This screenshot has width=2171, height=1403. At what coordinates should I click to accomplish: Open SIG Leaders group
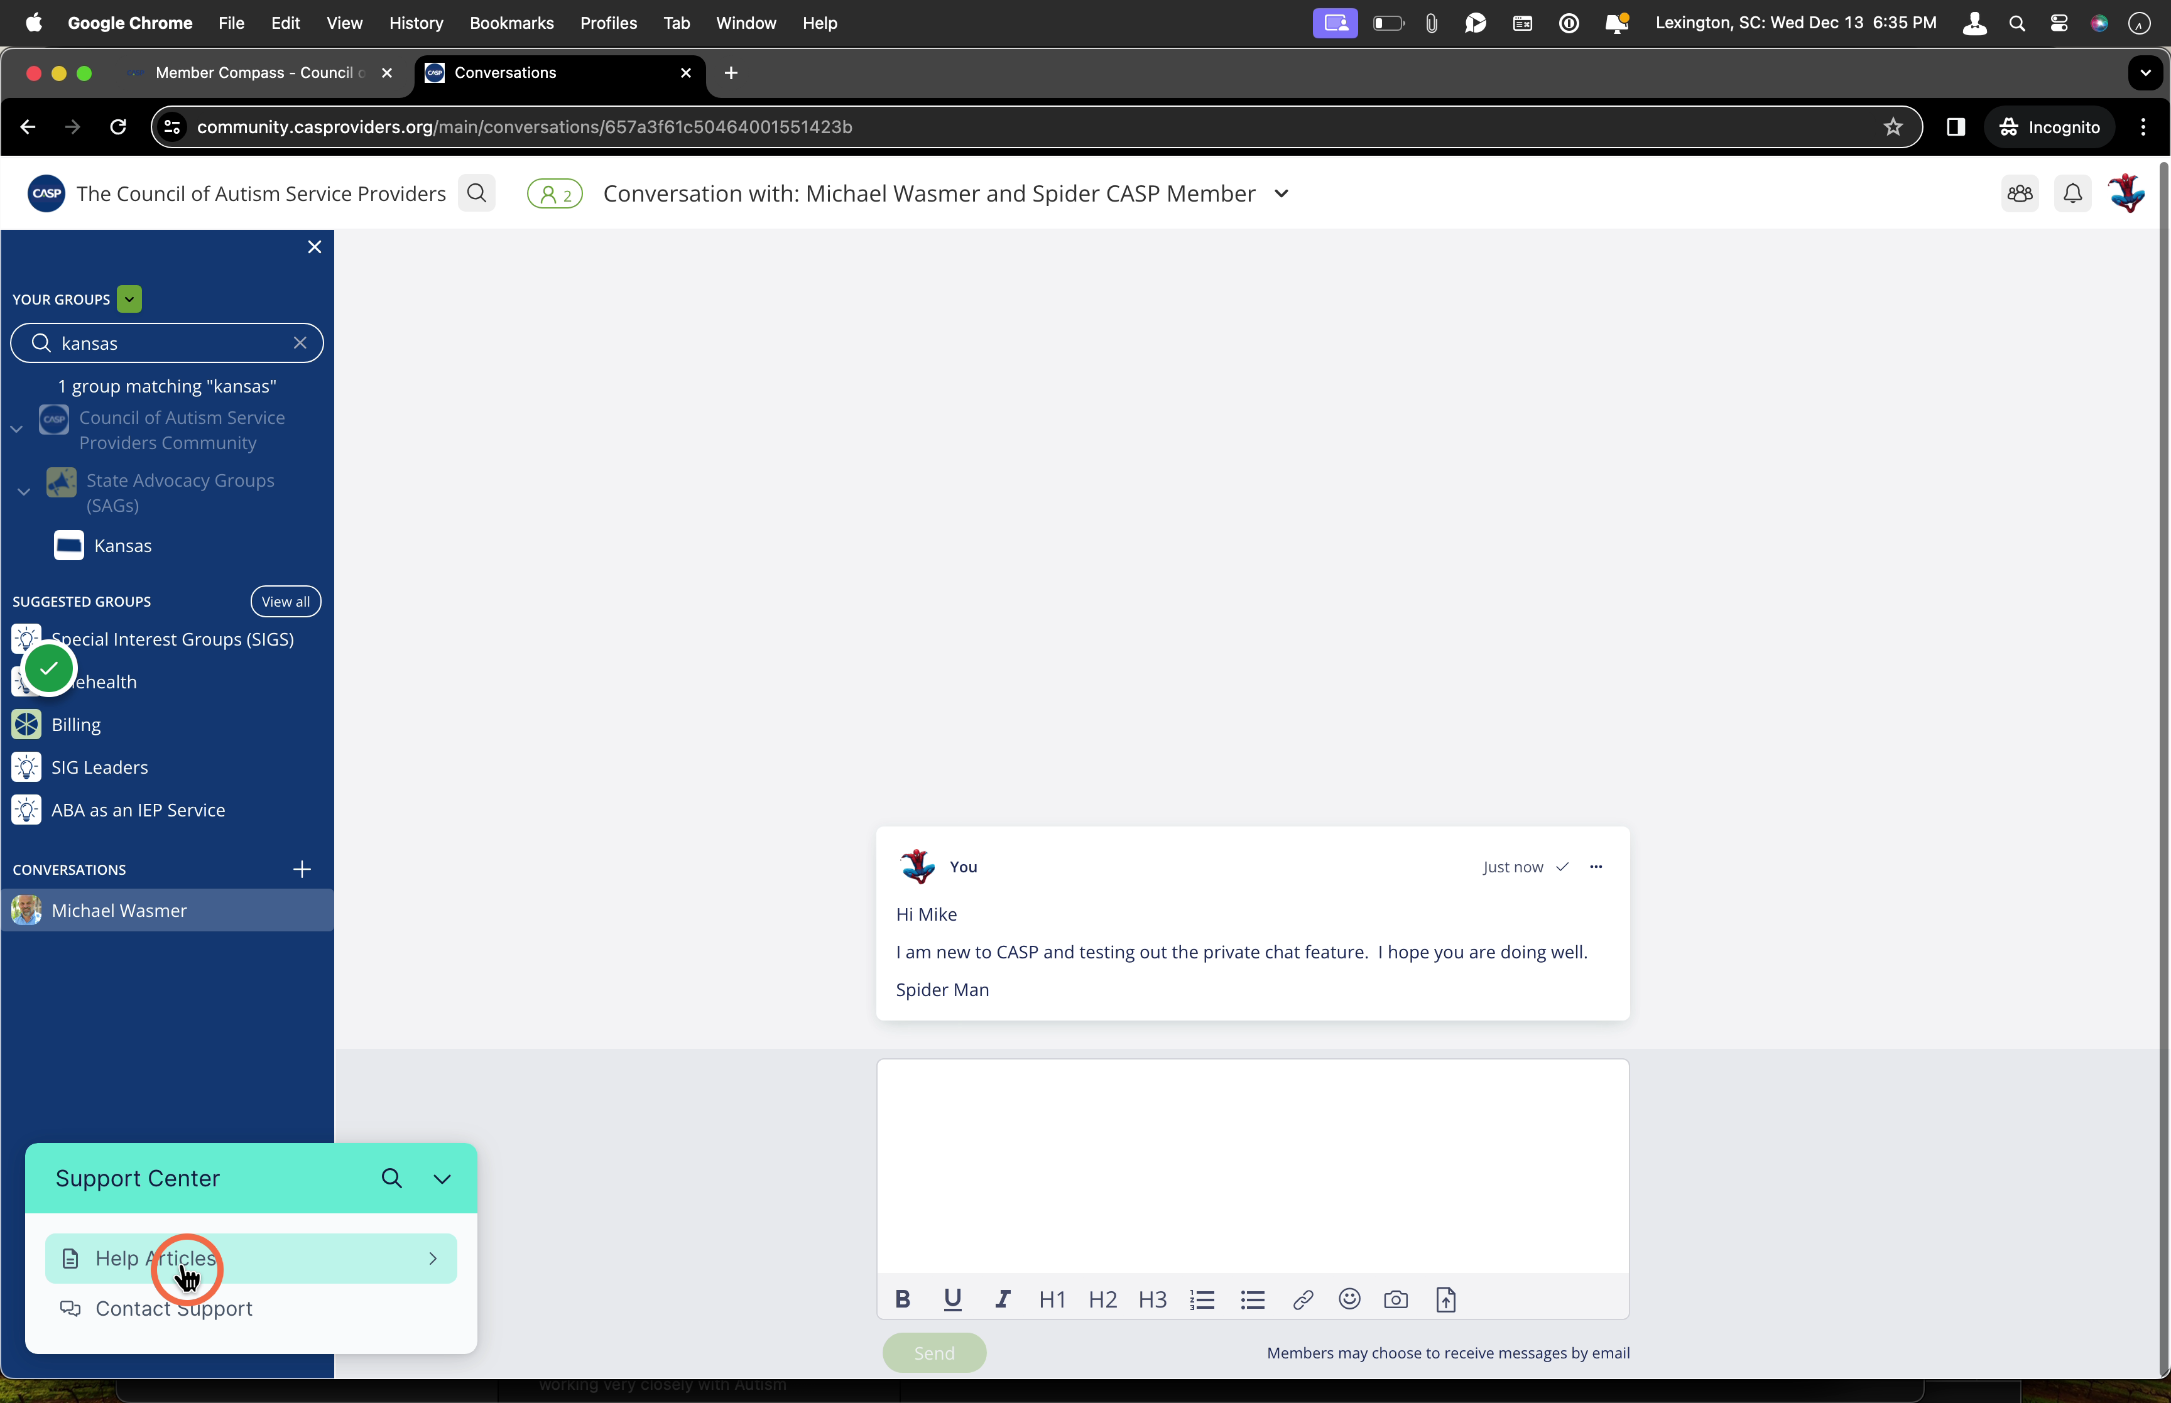pyautogui.click(x=99, y=768)
